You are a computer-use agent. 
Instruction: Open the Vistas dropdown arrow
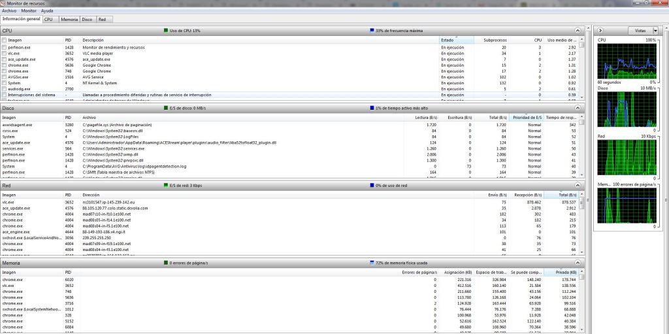coord(655,30)
